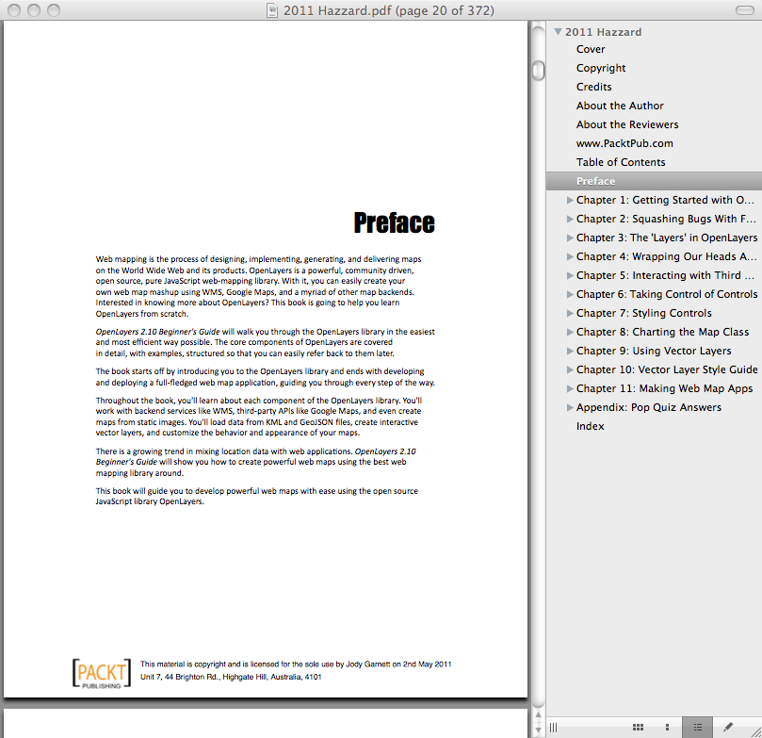Viewport: 762px width, 738px height.
Task: Open the Copyright entry
Action: [x=601, y=68]
